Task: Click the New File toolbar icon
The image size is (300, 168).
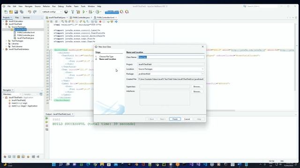Action: [6, 12]
